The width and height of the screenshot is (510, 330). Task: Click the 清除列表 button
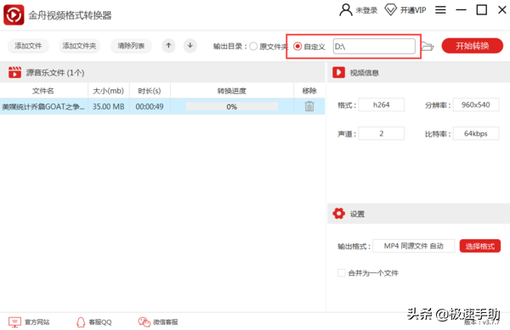point(131,46)
